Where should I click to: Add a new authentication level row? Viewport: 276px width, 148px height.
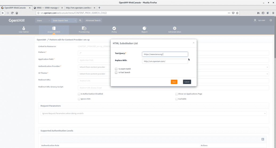click(x=263, y=139)
